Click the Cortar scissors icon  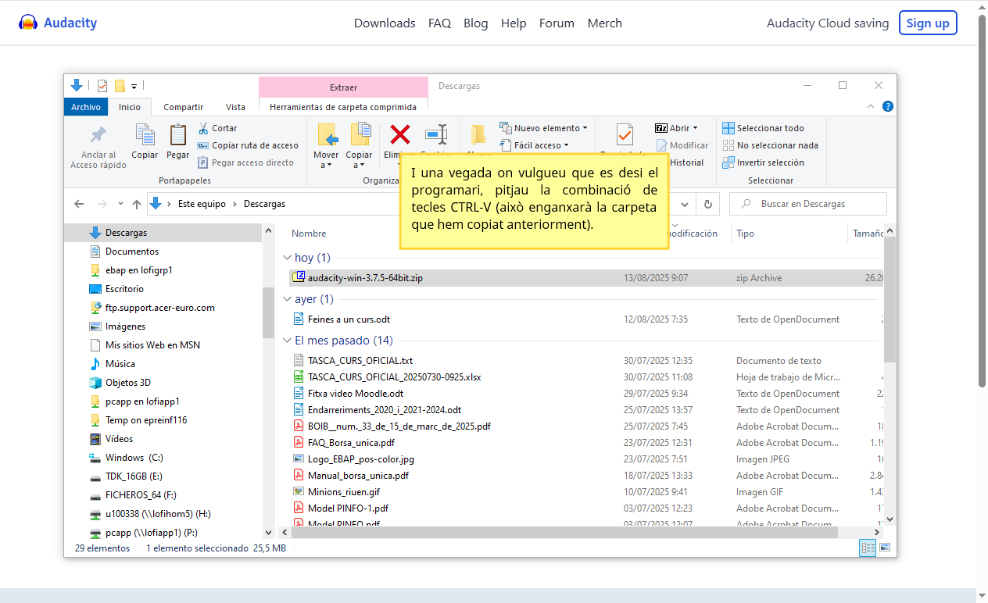(203, 128)
